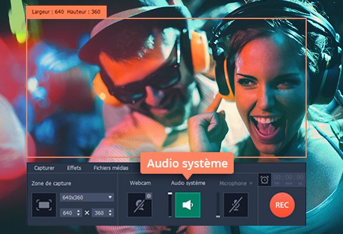The image size is (343, 234).
Task: Expand the Microphone device dropdown arrow
Action: coord(251,183)
